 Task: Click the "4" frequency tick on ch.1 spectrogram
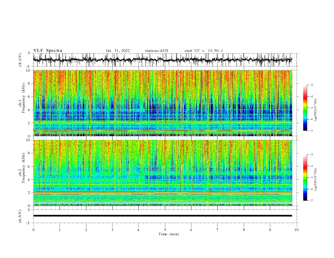point(30,110)
